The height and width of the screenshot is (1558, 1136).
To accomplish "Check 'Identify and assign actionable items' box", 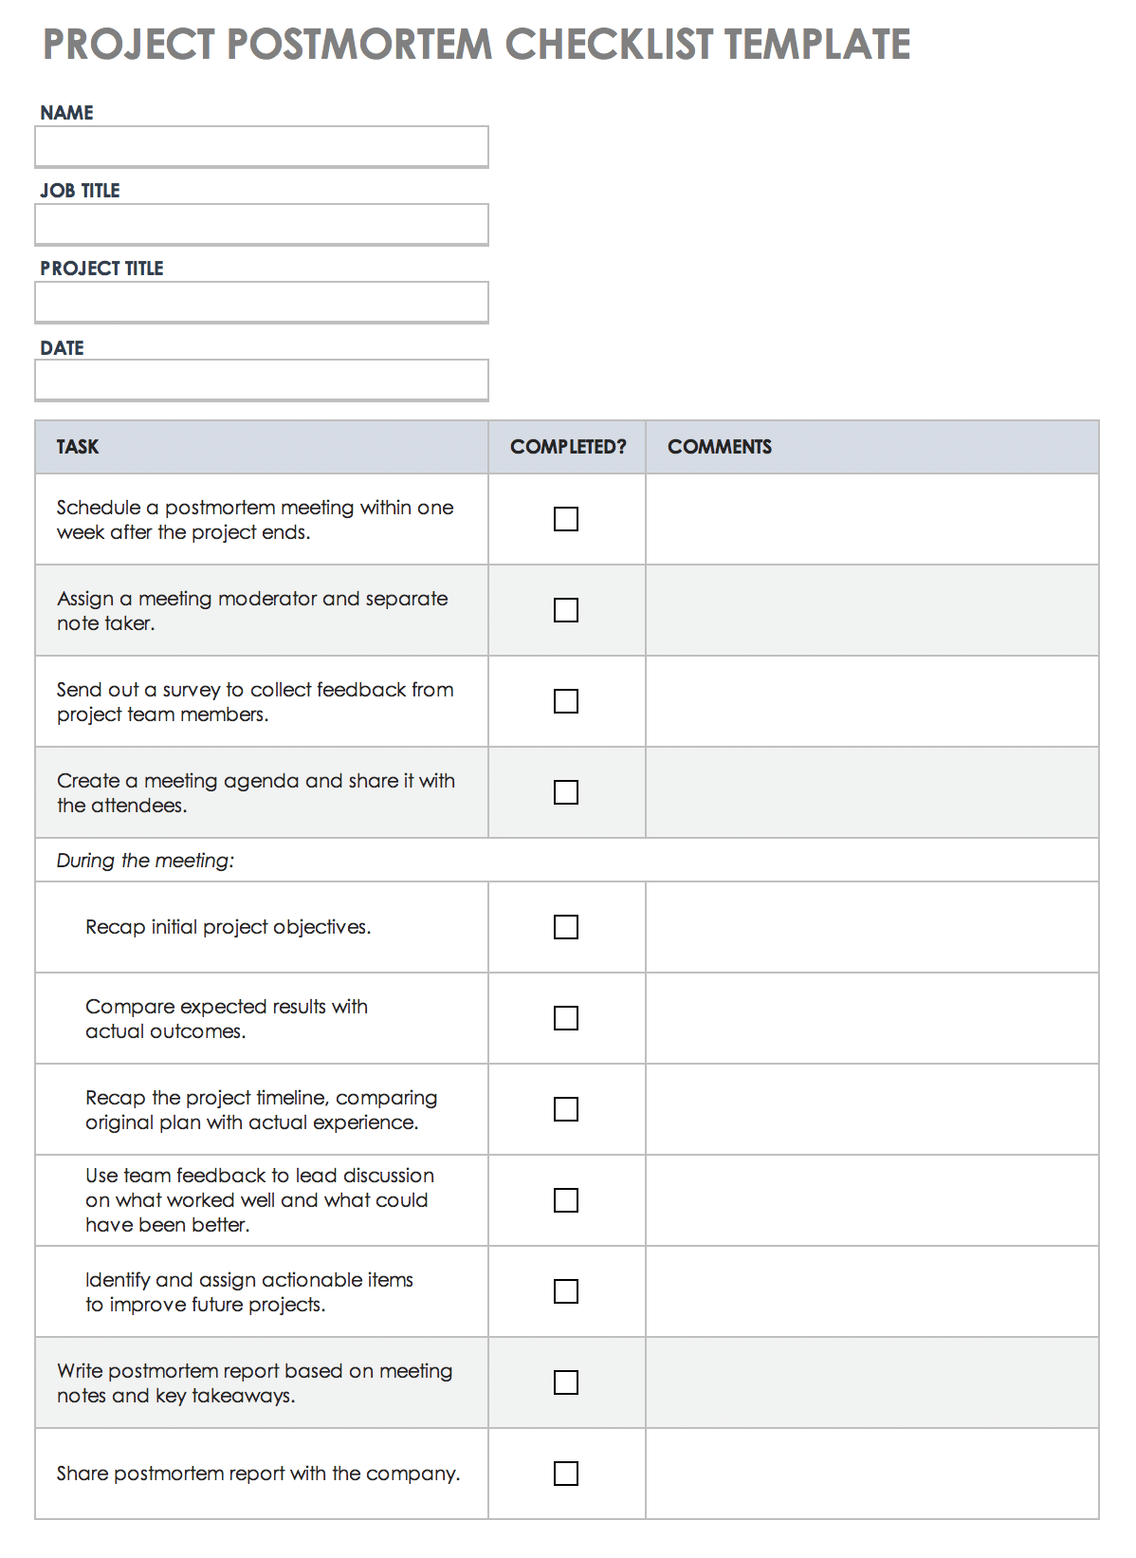I will coord(566,1291).
